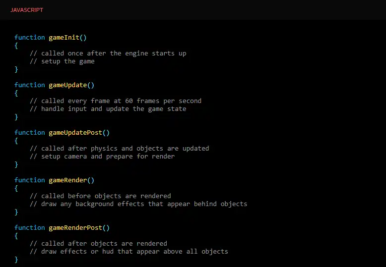Click the gameInit function name
The width and height of the screenshot is (386, 267).
tap(64, 37)
